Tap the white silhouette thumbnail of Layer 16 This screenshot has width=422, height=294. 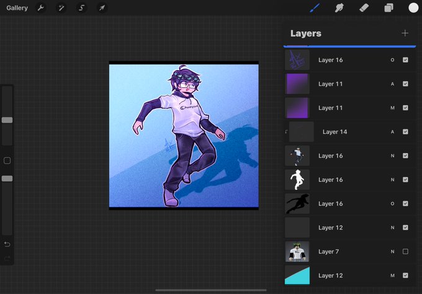[297, 179]
